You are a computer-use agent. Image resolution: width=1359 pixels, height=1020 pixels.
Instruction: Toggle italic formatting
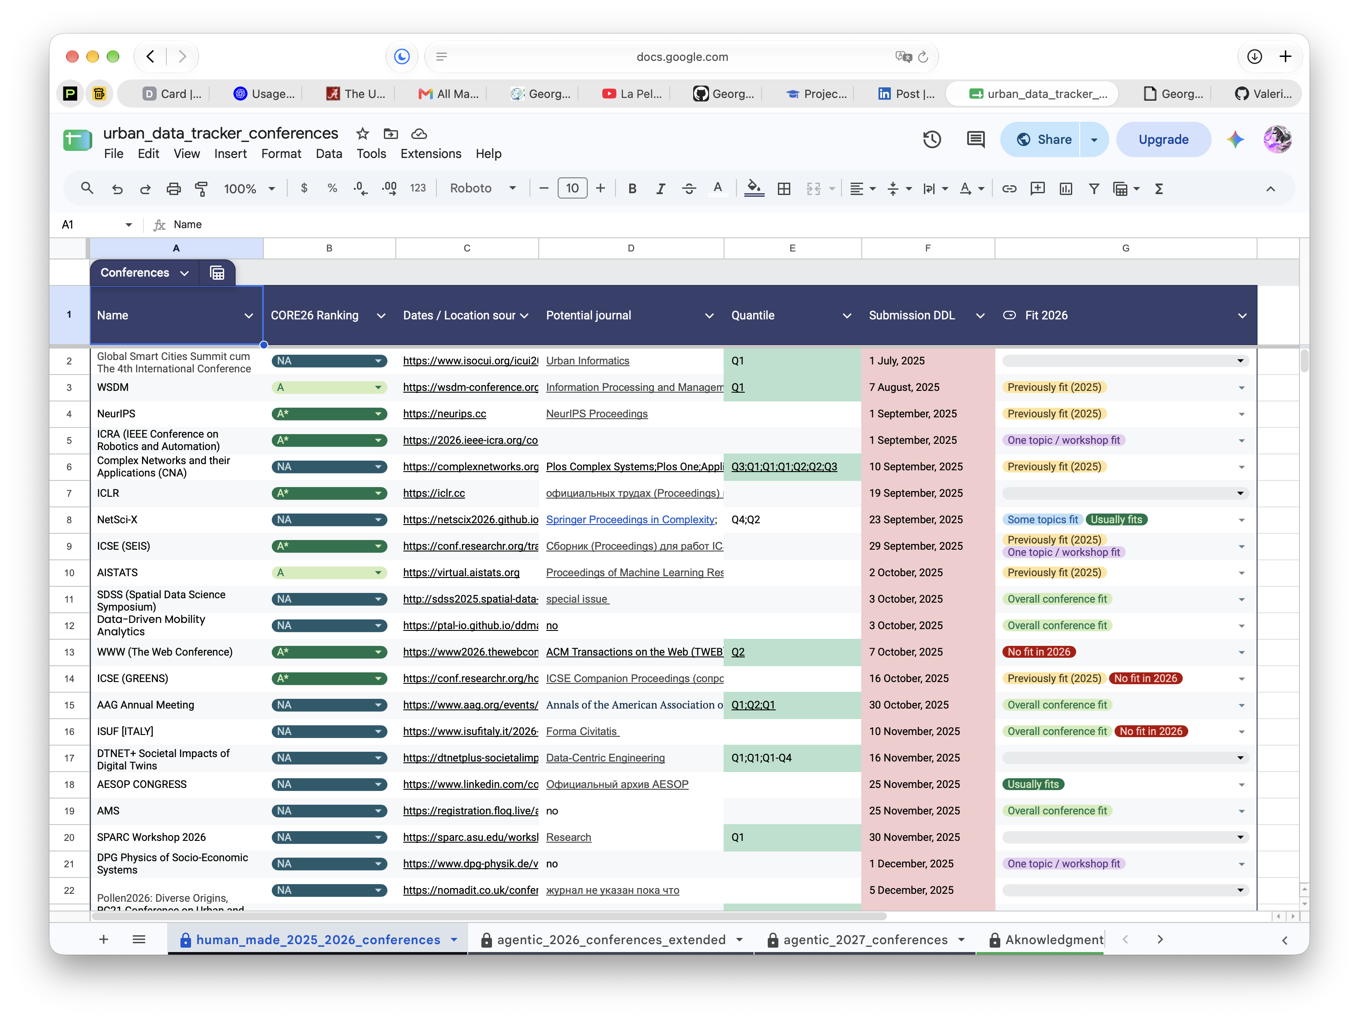click(661, 189)
